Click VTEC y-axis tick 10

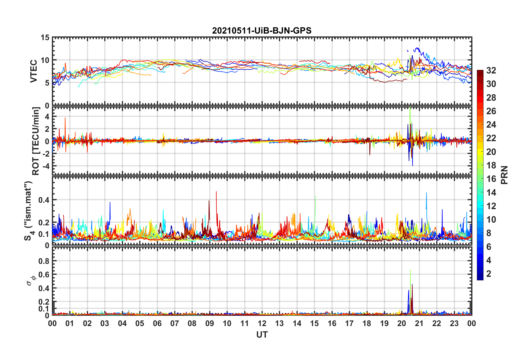pyautogui.click(x=45, y=60)
